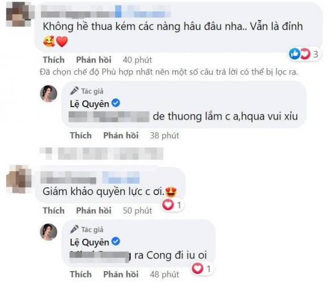Click the heart reaction on 'Giám khảo quyền lực' comment

(x=168, y=204)
